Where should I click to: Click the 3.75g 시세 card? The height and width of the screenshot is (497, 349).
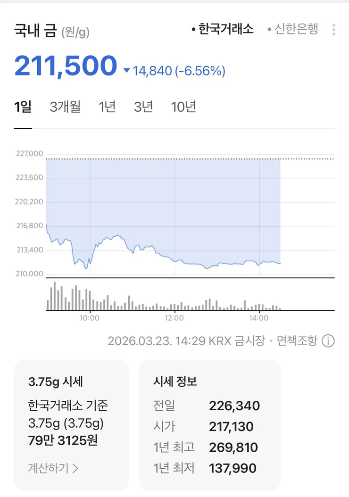tap(71, 425)
